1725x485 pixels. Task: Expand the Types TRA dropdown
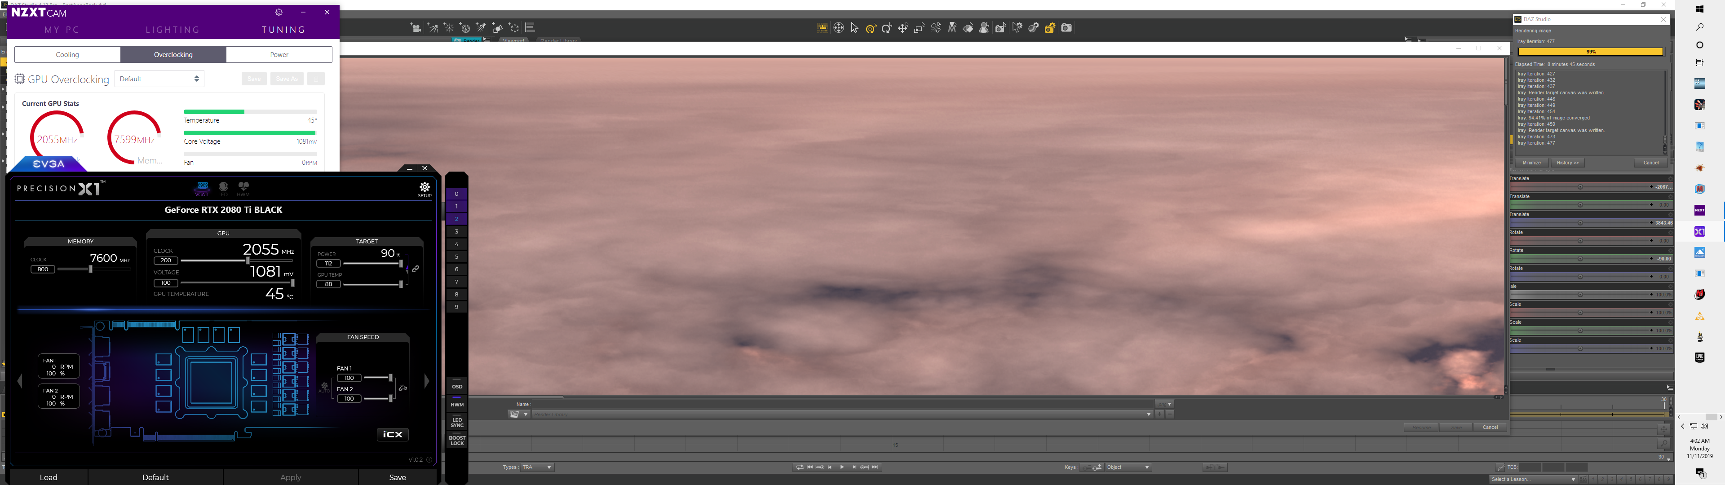(x=538, y=467)
